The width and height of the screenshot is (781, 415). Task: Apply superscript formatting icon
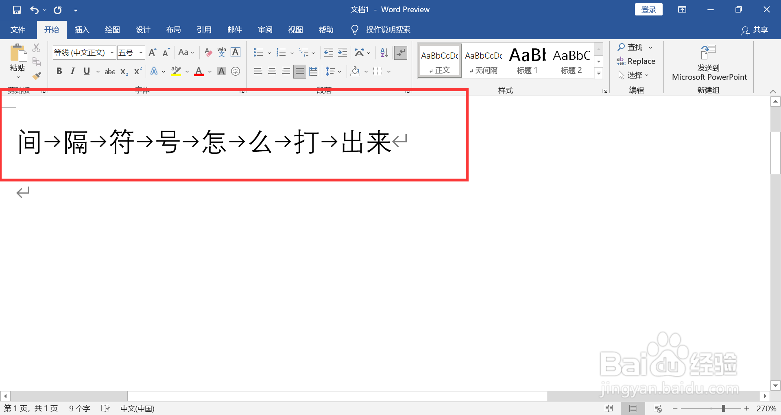137,71
